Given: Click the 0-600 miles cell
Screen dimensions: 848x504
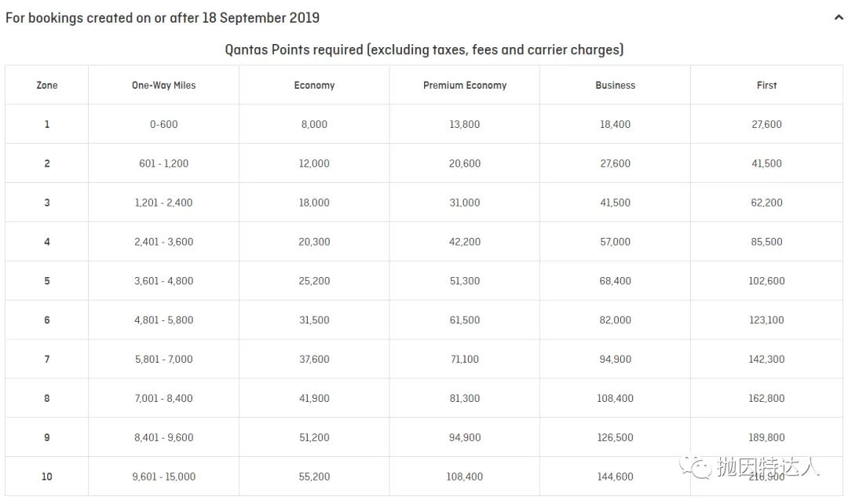Looking at the screenshot, I should point(164,124).
